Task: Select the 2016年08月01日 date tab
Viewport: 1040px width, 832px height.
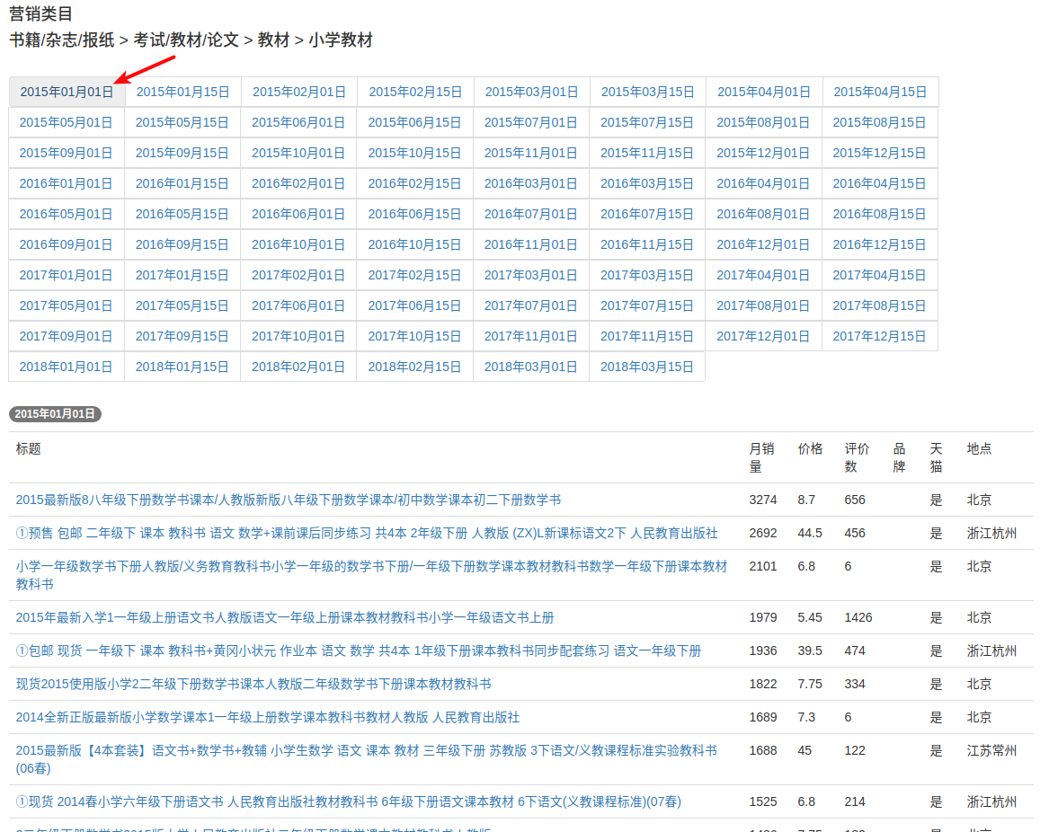Action: pos(763,214)
